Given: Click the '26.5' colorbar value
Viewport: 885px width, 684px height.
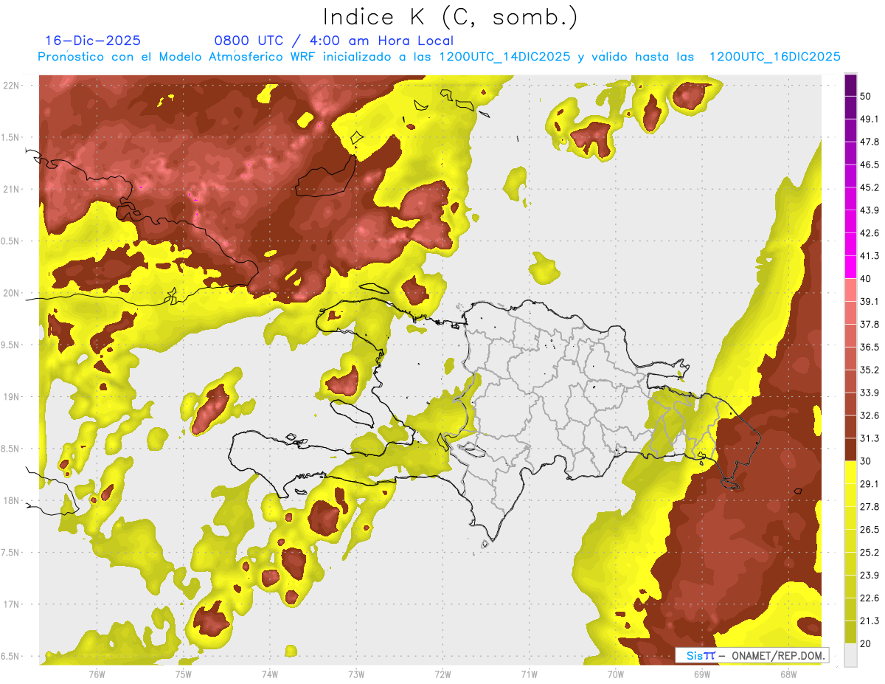Looking at the screenshot, I should (870, 530).
